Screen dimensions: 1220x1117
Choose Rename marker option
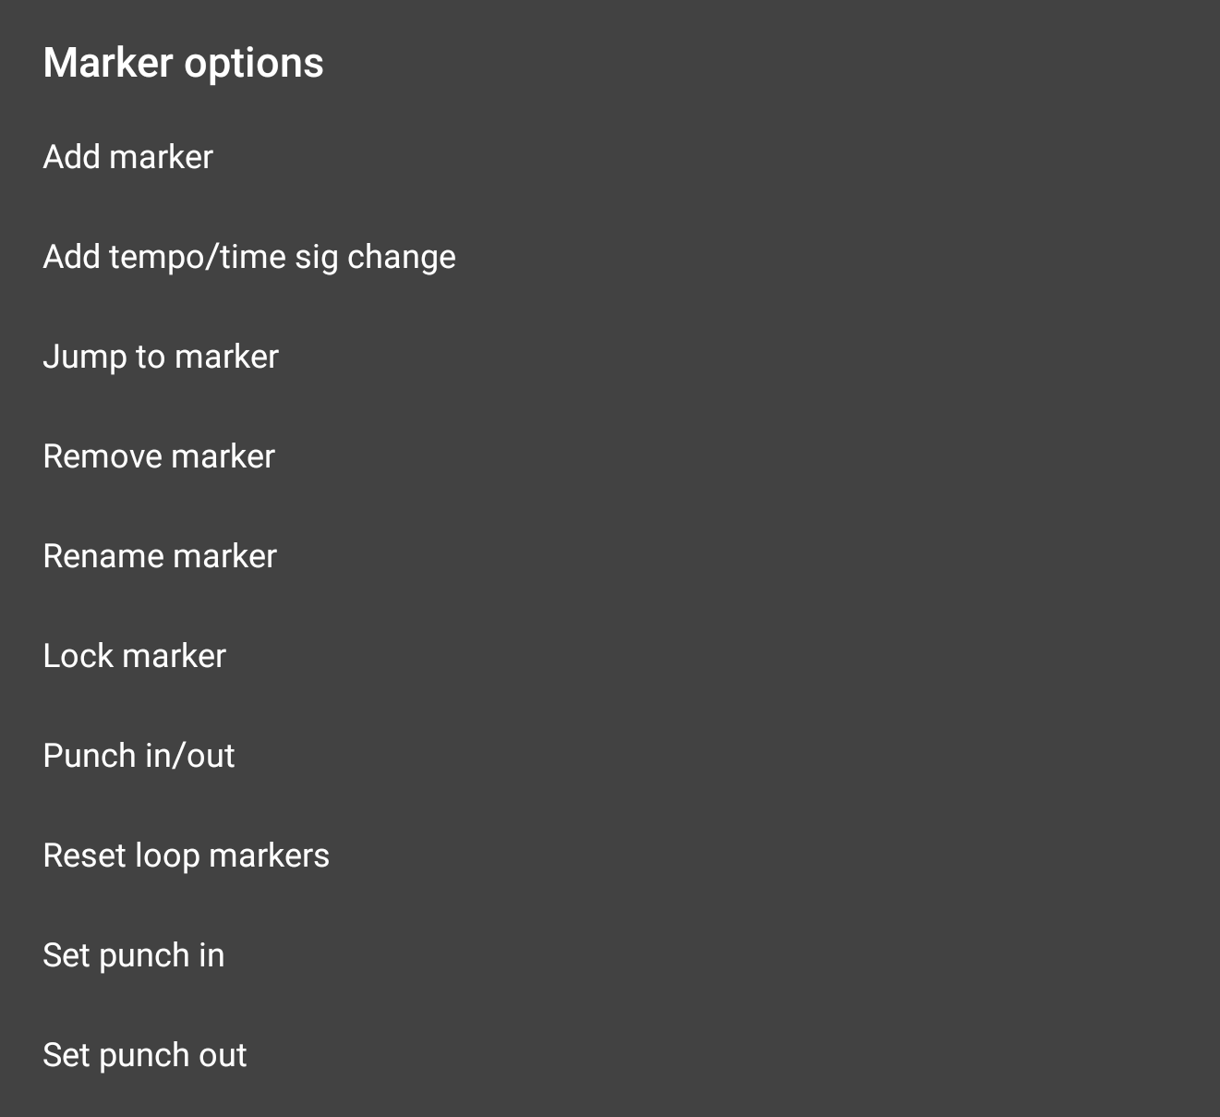160,556
